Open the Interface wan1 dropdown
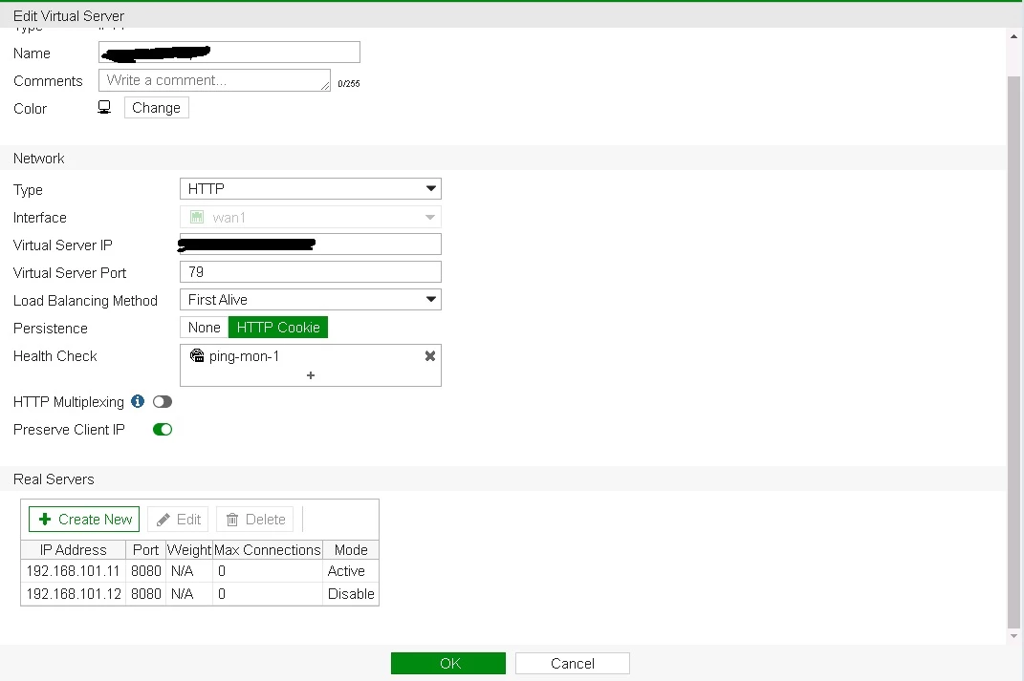Viewport: 1024px width, 681px height. (311, 217)
